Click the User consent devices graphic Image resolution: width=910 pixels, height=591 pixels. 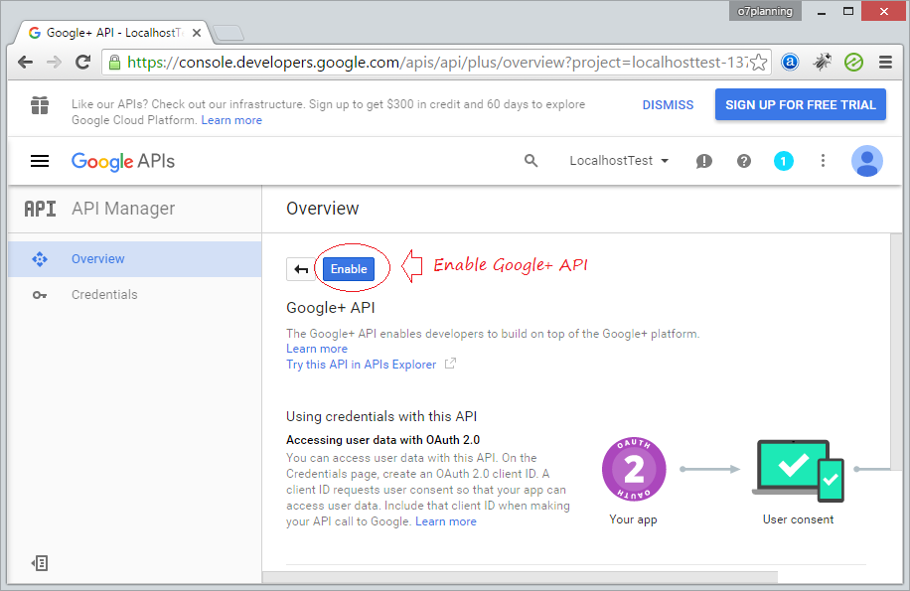tap(798, 471)
